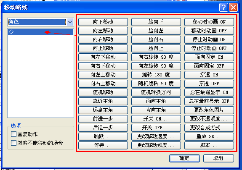Add 随机转换方向 command
242x170 pixels.
(x=156, y=92)
